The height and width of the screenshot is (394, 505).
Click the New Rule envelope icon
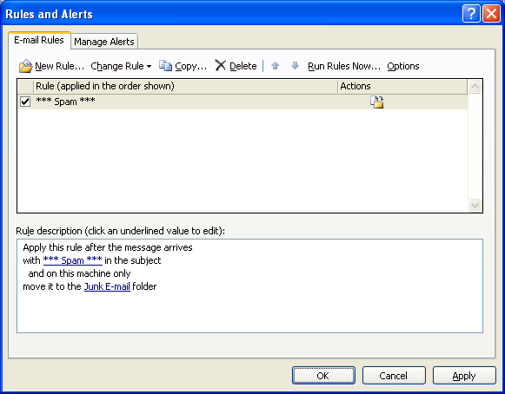tap(25, 66)
